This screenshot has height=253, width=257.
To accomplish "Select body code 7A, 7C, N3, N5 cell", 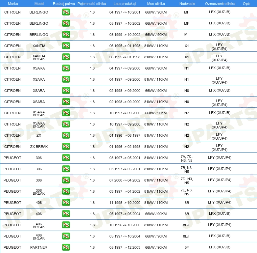I will (187, 158).
